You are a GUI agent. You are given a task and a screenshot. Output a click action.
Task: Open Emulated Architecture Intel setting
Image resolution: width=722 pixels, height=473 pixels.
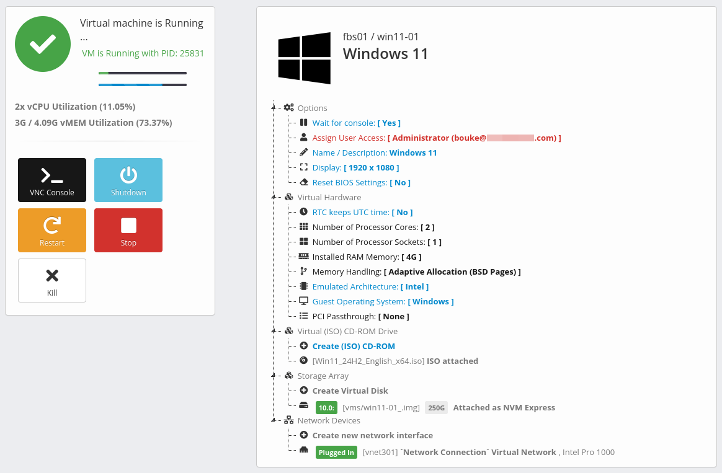[370, 286]
